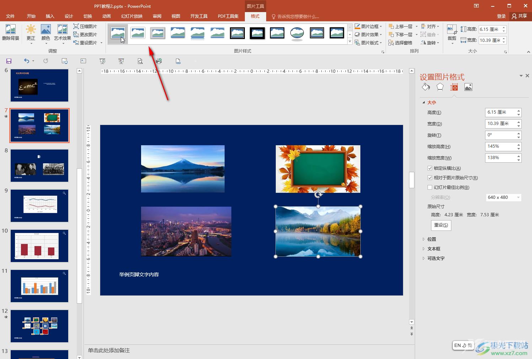This screenshot has height=359, width=532.
Task: Open Align (对齐) dropdown
Action: point(430,26)
